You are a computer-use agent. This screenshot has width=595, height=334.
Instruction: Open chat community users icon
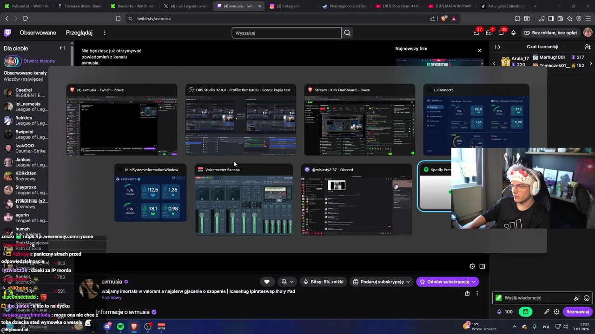click(x=588, y=47)
